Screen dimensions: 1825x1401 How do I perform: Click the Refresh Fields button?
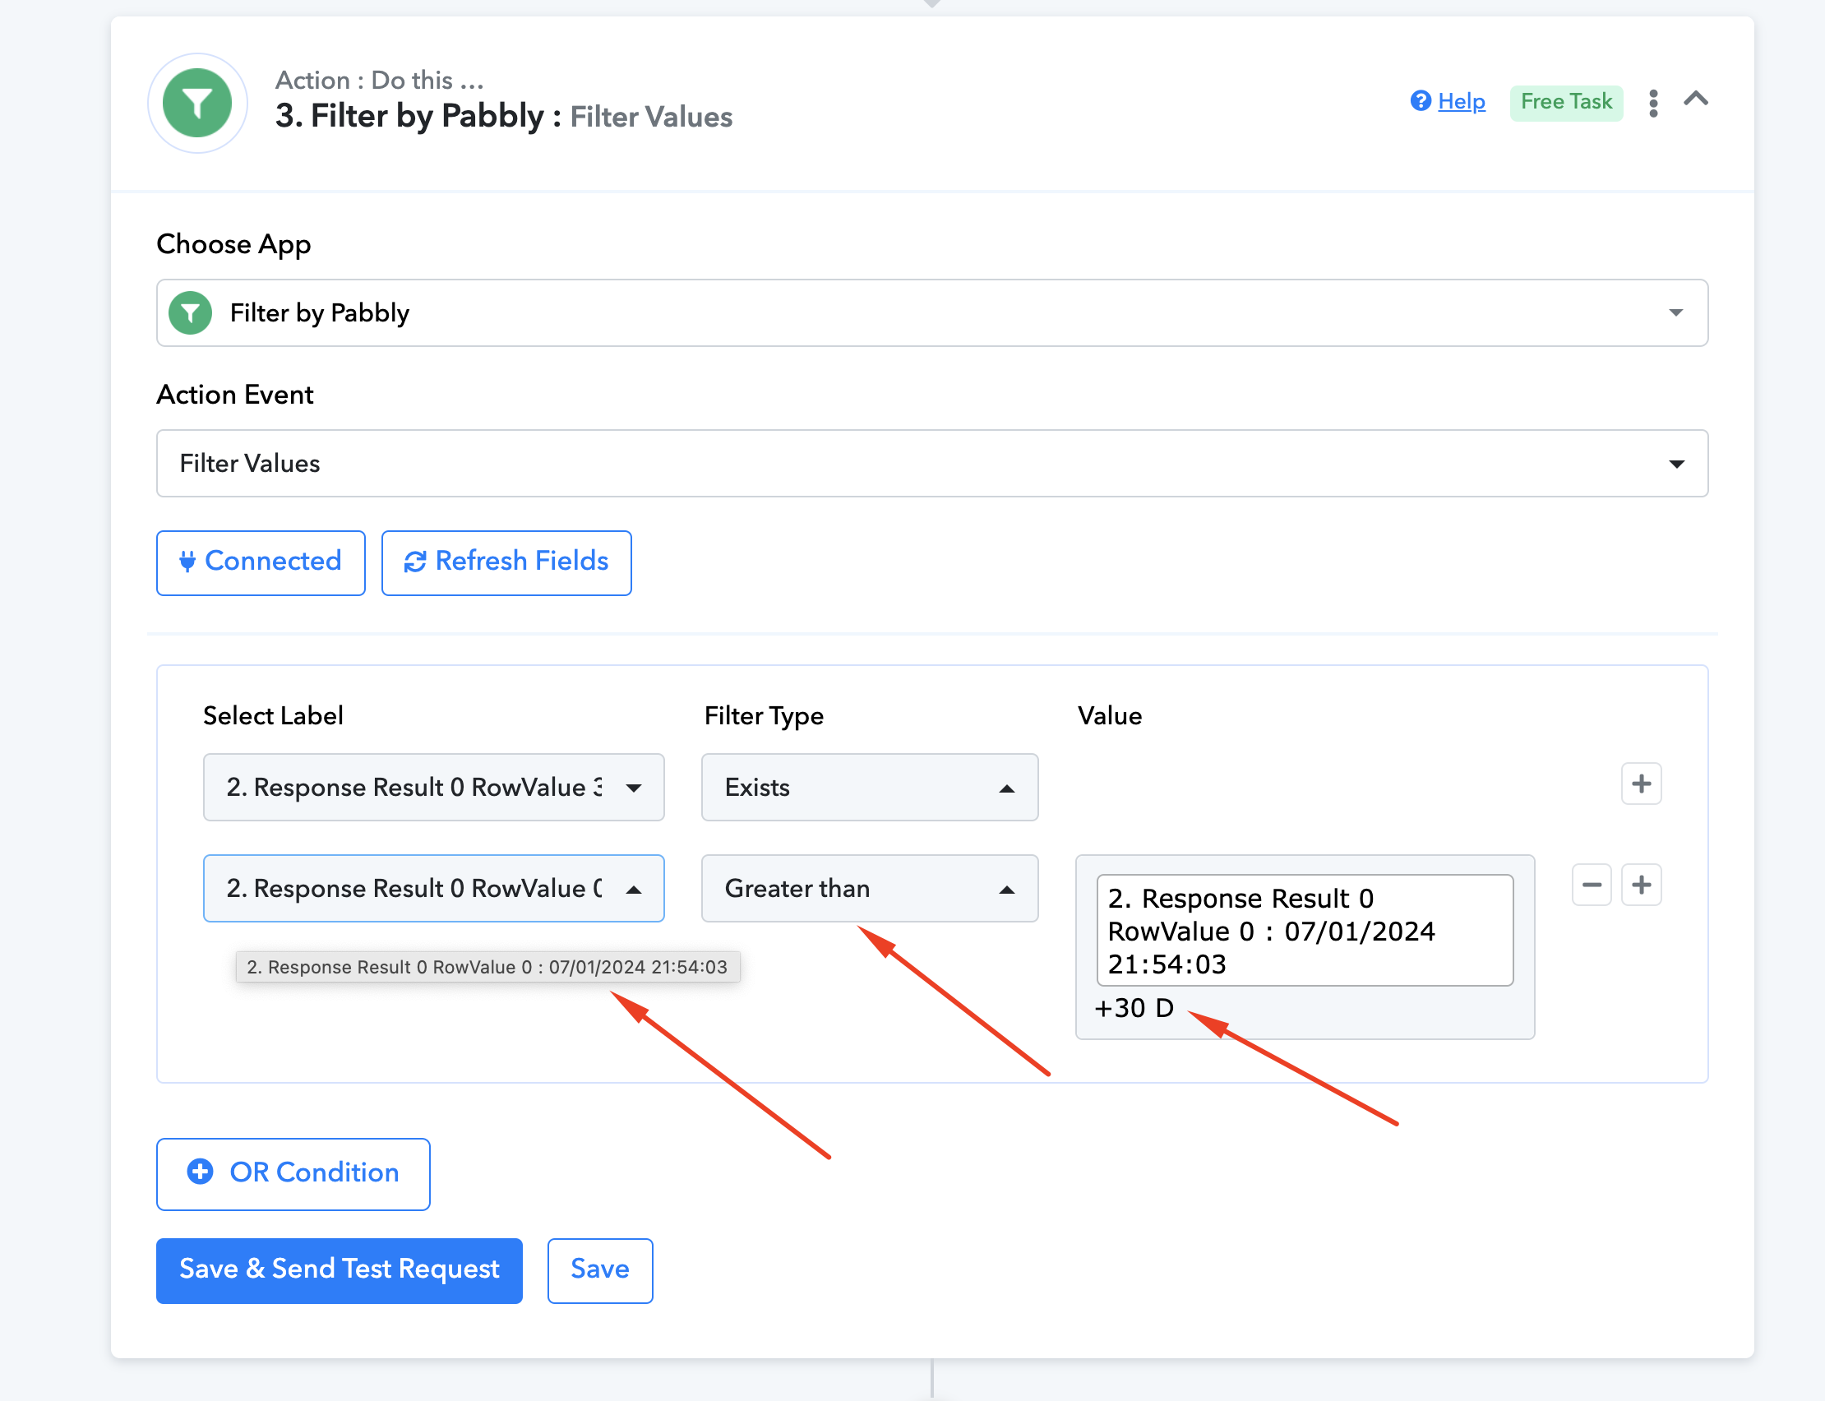coord(506,563)
